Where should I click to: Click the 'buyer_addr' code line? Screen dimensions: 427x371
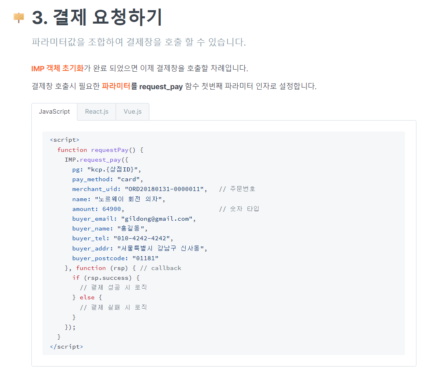140,248
